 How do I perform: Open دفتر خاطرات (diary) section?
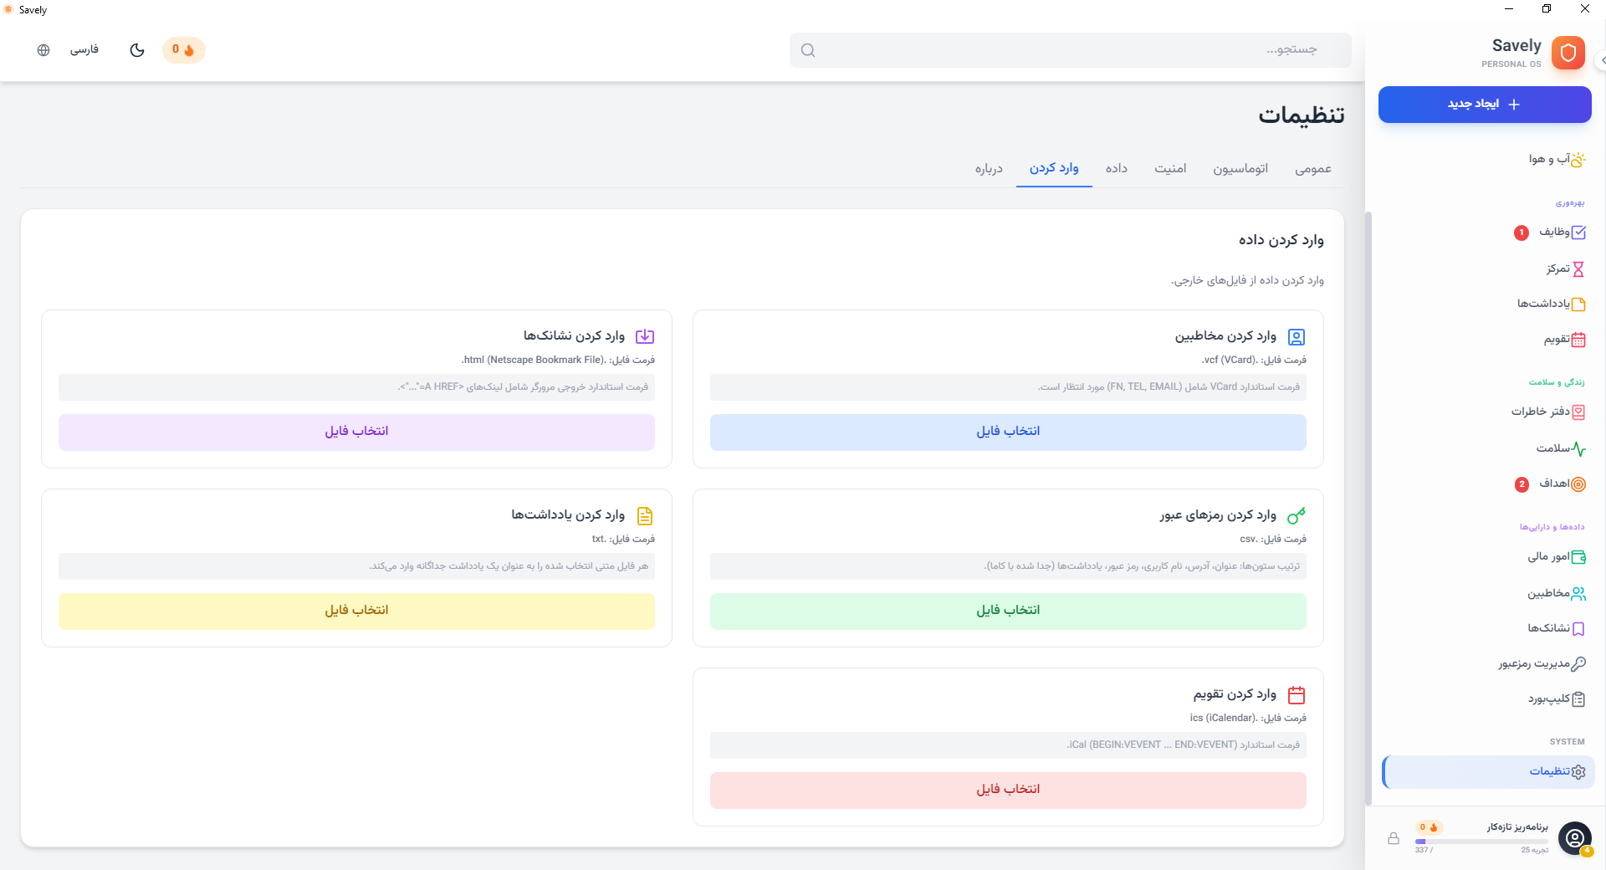tap(1549, 412)
